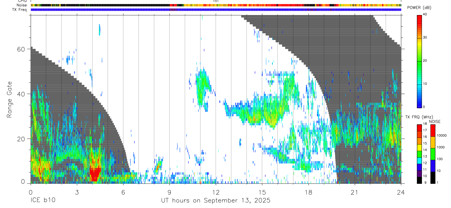Click the '9' hour tick on the x-axis
Screen dimensions: 451x208
[x=169, y=192]
